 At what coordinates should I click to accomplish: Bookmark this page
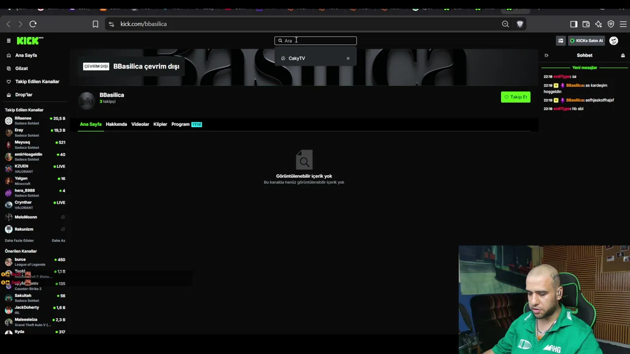(95, 24)
